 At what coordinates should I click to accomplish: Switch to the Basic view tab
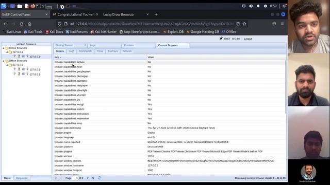(x=7, y=178)
